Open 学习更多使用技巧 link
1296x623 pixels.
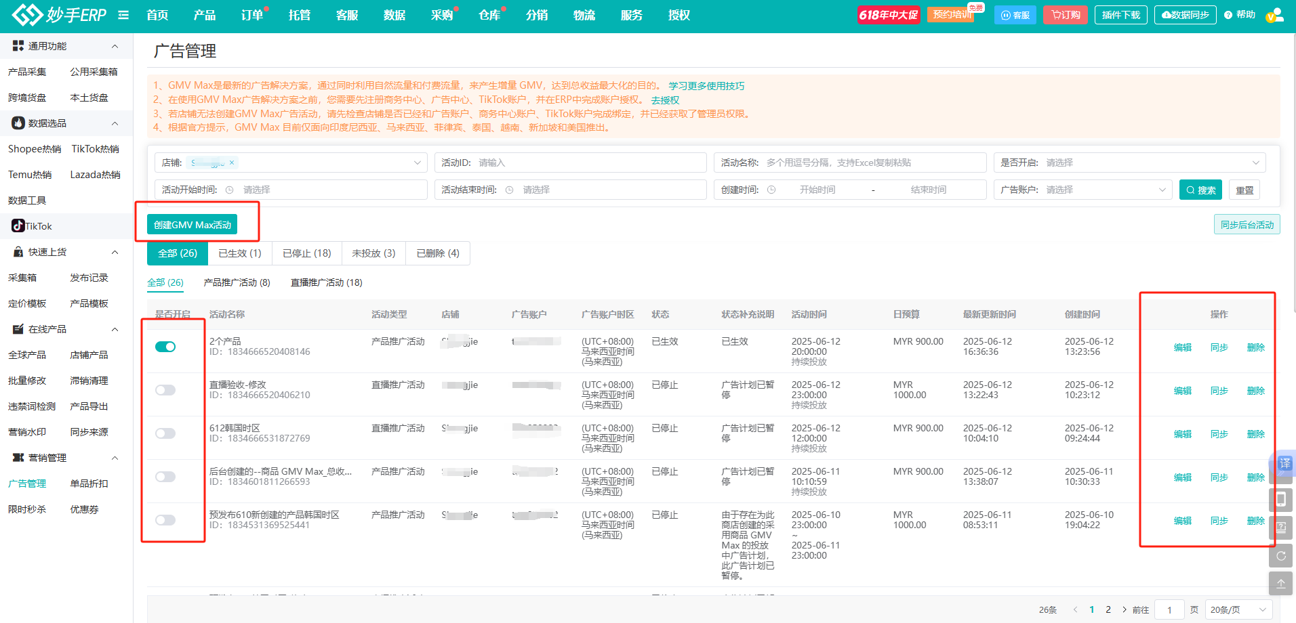pyautogui.click(x=706, y=86)
